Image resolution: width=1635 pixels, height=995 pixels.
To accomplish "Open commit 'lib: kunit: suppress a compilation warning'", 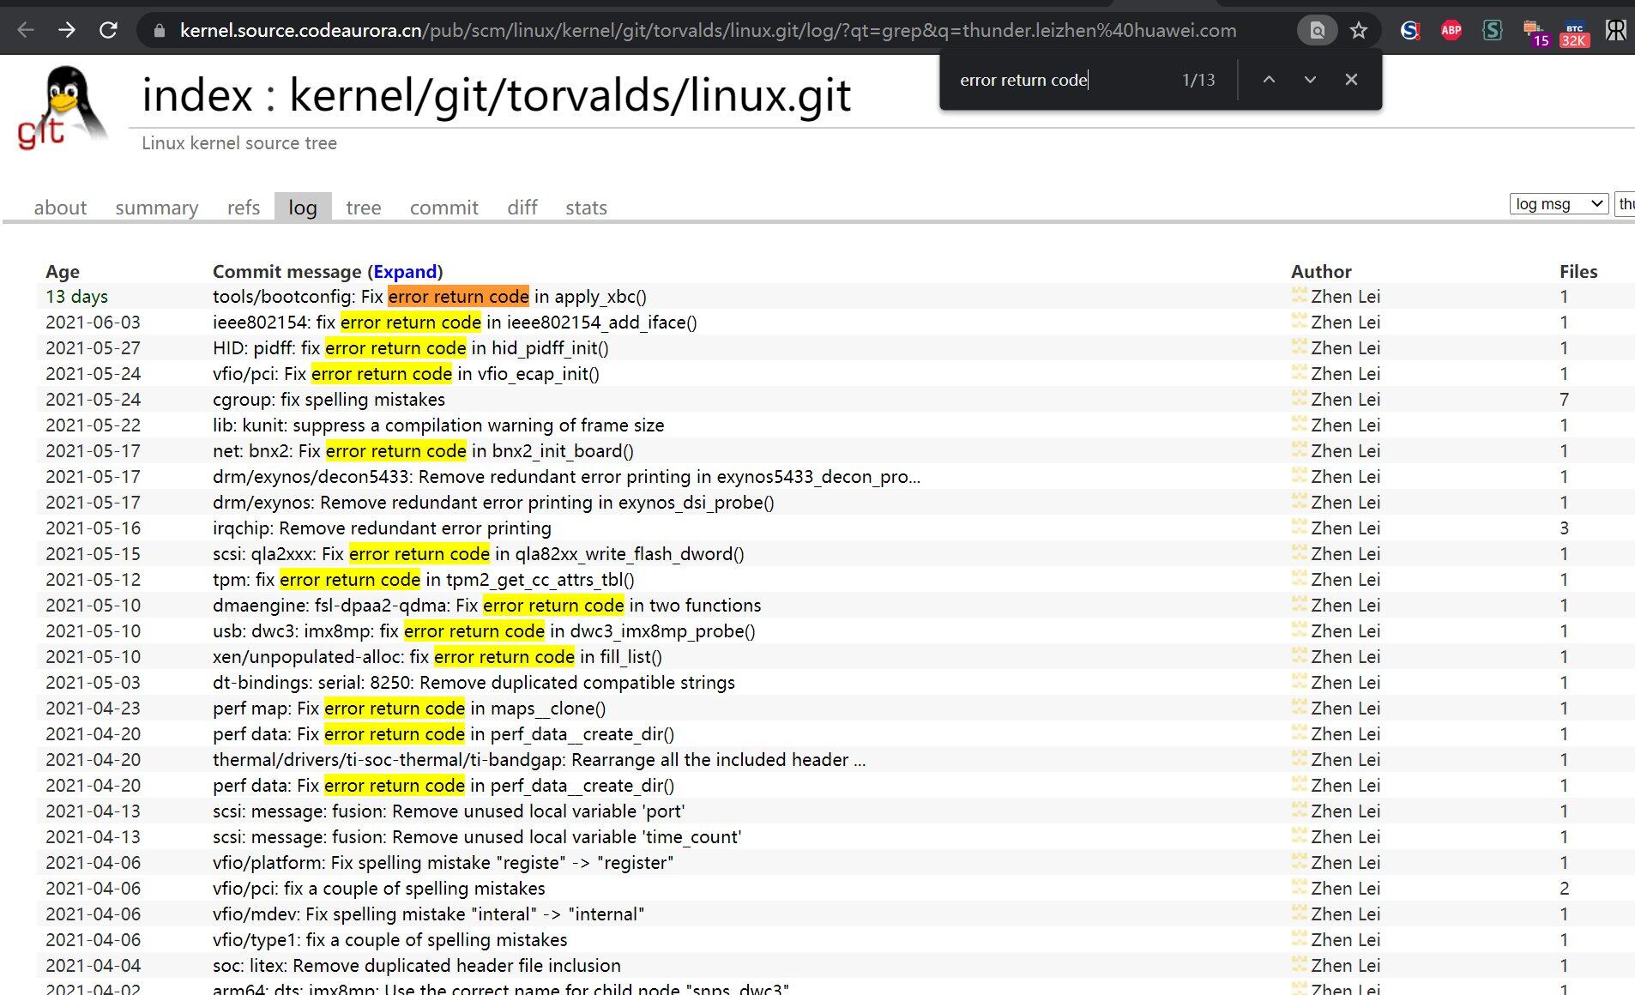I will (438, 425).
